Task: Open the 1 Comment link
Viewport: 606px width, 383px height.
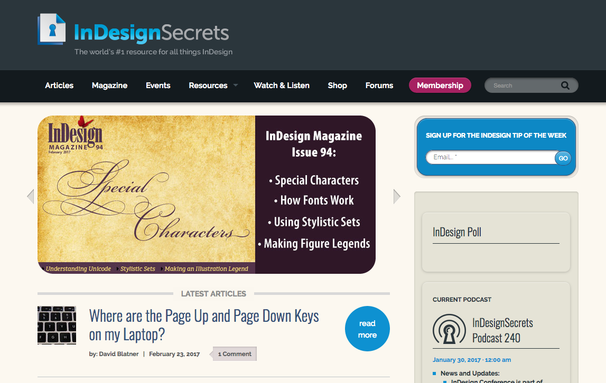Action: (x=235, y=354)
